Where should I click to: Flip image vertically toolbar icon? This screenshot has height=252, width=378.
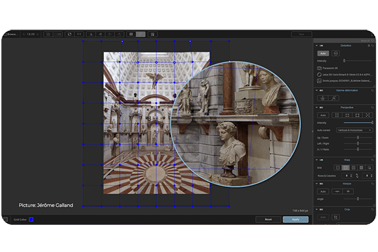[x=100, y=34]
